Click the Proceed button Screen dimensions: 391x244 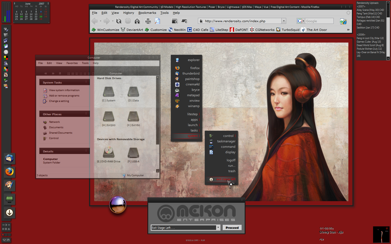tap(232, 228)
